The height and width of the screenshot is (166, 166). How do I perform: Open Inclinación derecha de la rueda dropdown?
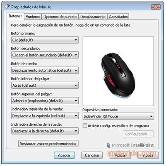tap(45, 131)
